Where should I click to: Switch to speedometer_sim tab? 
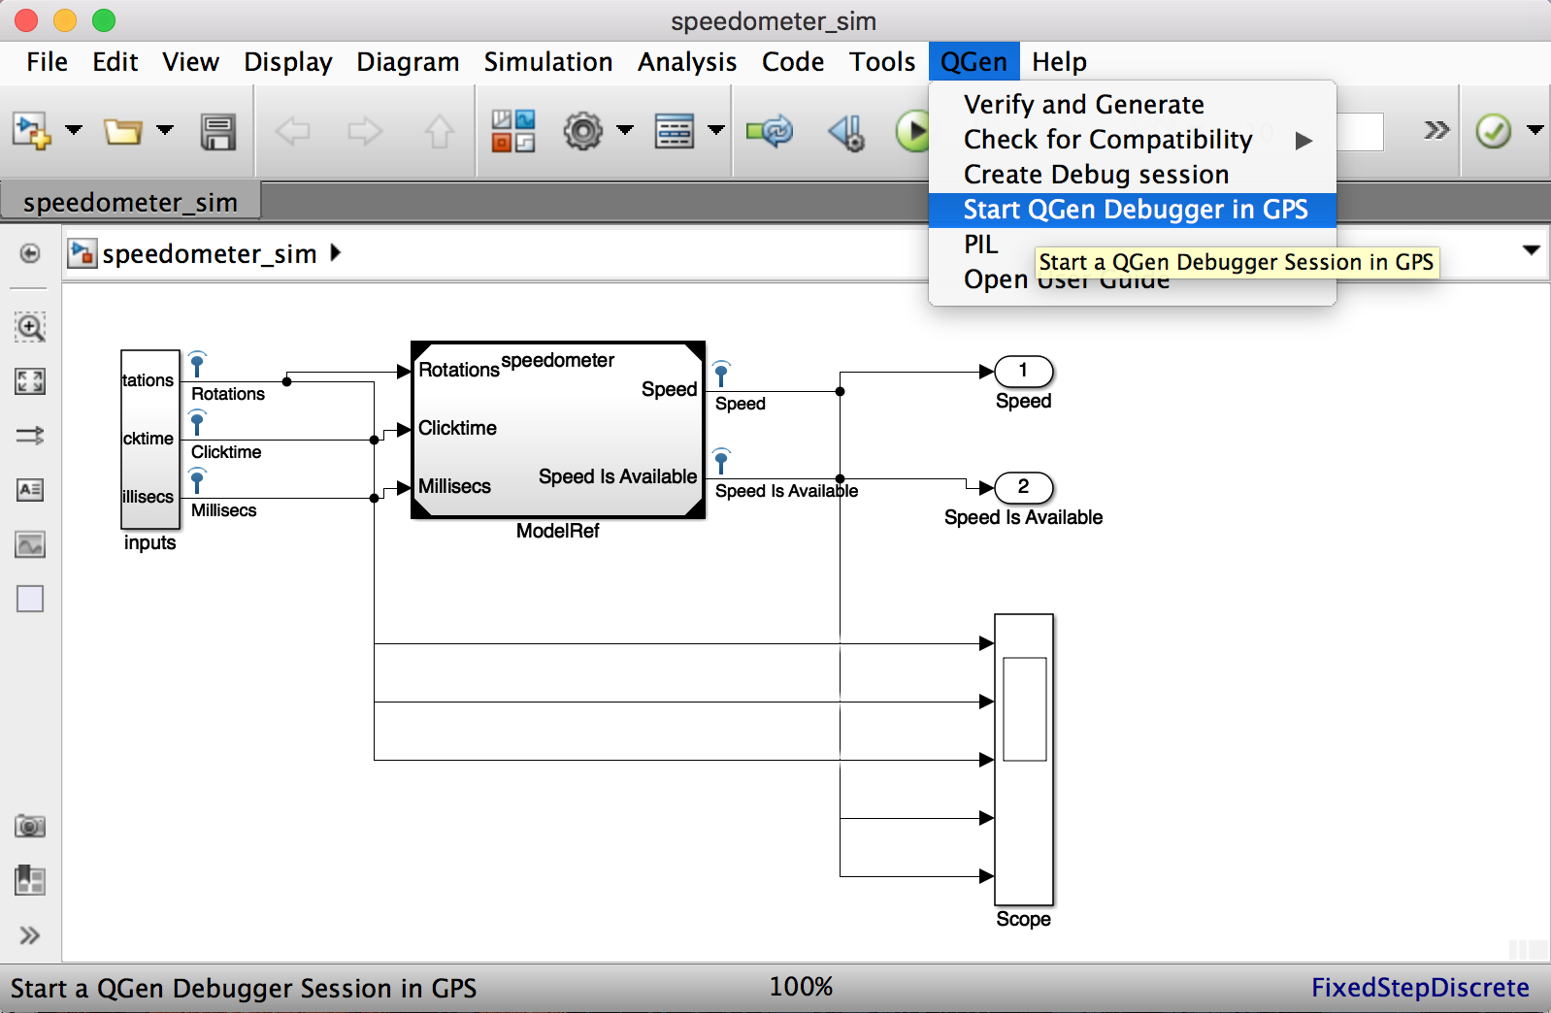[x=130, y=202]
